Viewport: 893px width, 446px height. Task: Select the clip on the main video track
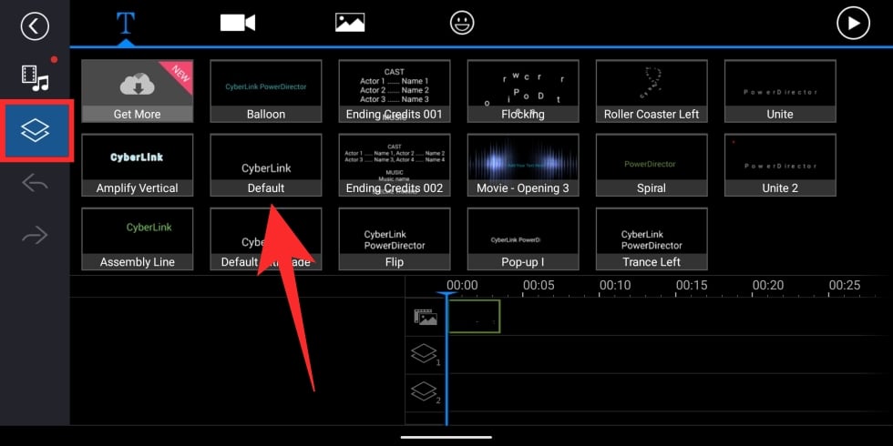pos(474,318)
